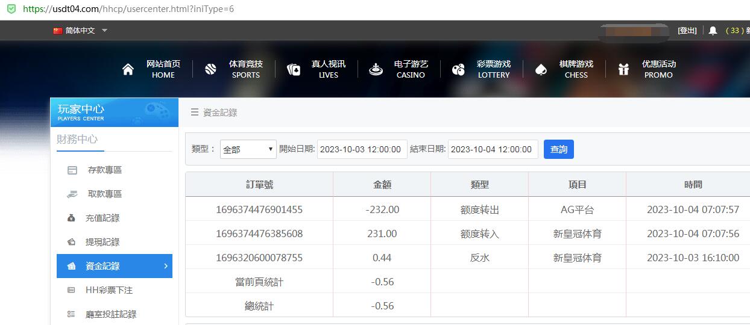
Task: Click the China flag language icon
Action: click(58, 31)
